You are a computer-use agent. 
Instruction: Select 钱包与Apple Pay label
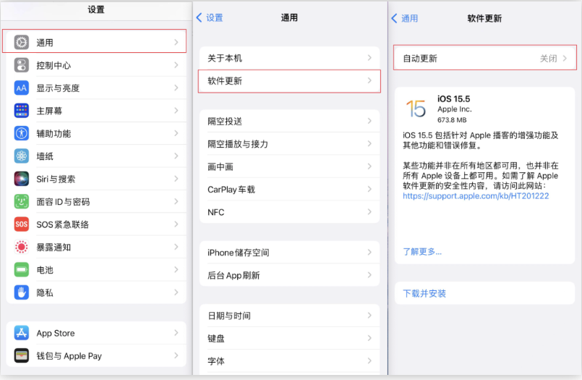(x=69, y=356)
